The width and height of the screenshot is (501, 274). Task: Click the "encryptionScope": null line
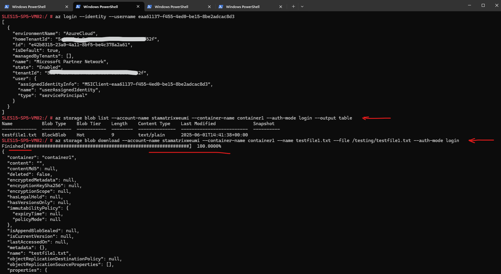(39, 191)
